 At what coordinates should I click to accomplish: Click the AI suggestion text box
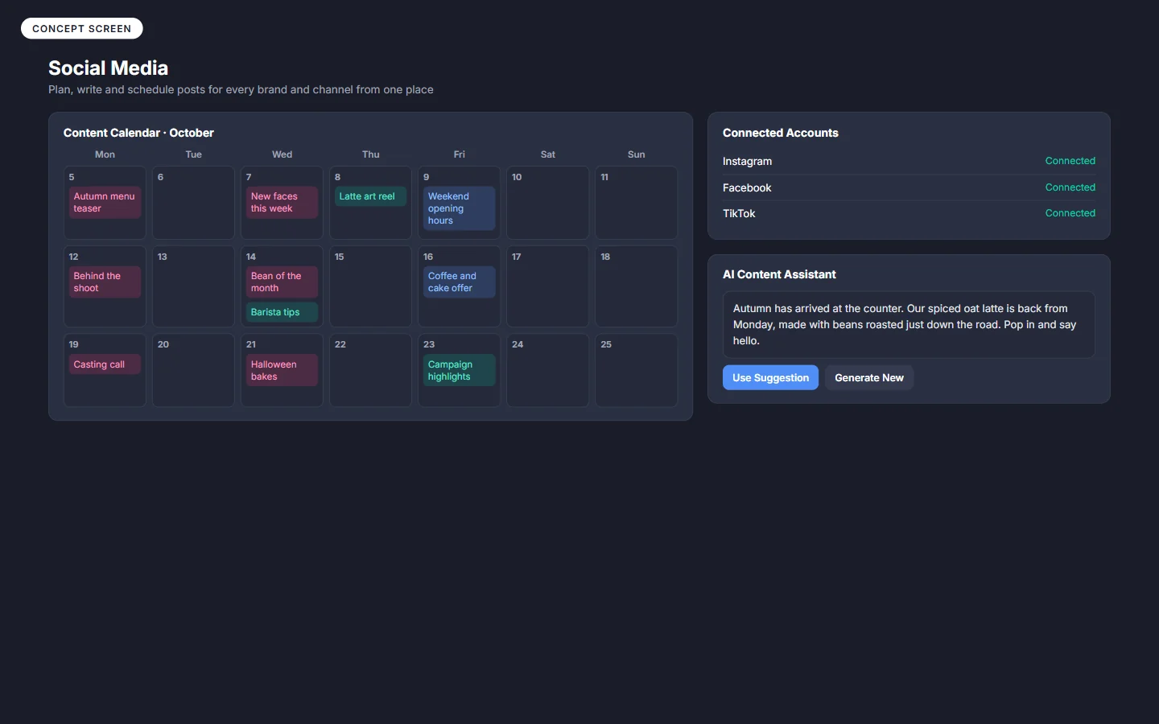(909, 324)
